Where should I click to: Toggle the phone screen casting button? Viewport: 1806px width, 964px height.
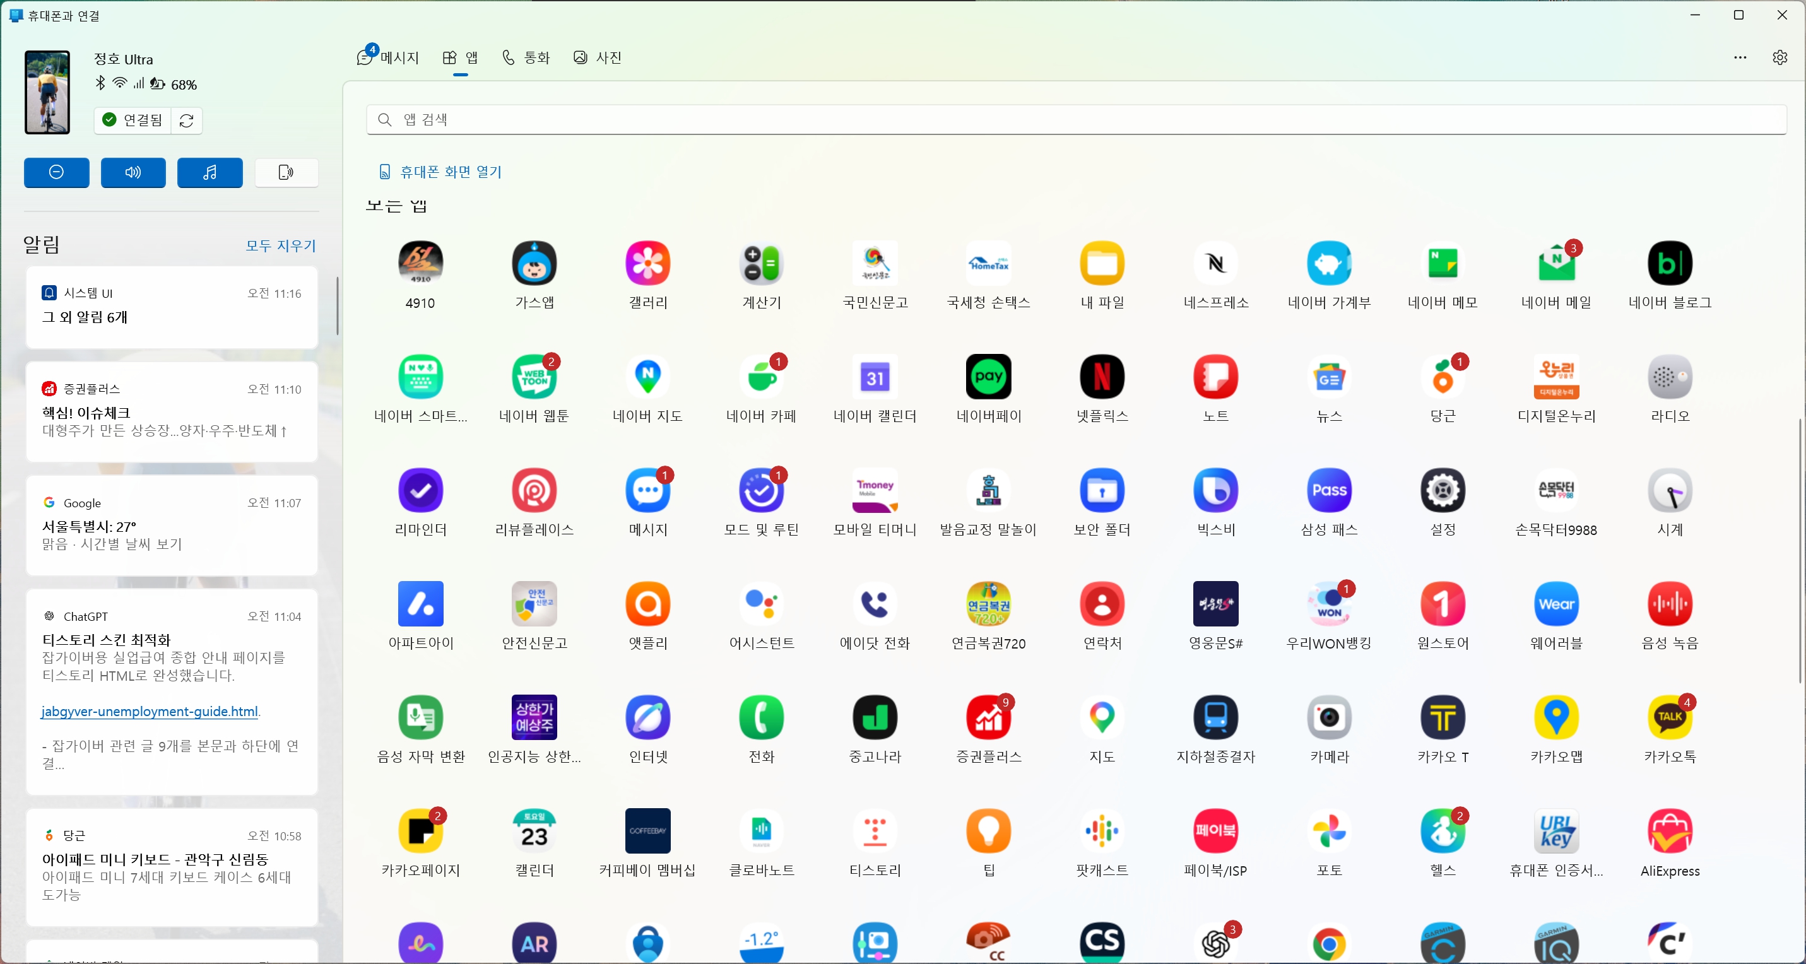[286, 172]
